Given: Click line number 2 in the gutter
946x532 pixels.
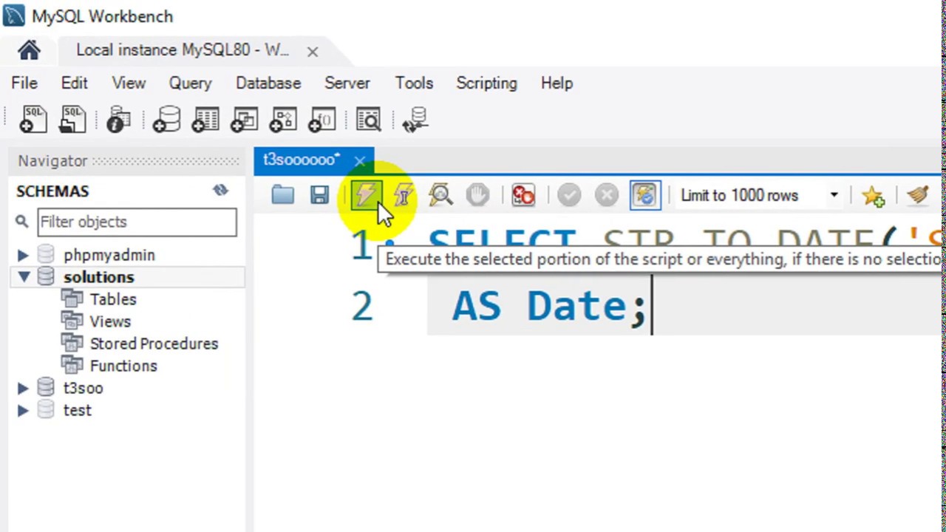Looking at the screenshot, I should click(362, 306).
